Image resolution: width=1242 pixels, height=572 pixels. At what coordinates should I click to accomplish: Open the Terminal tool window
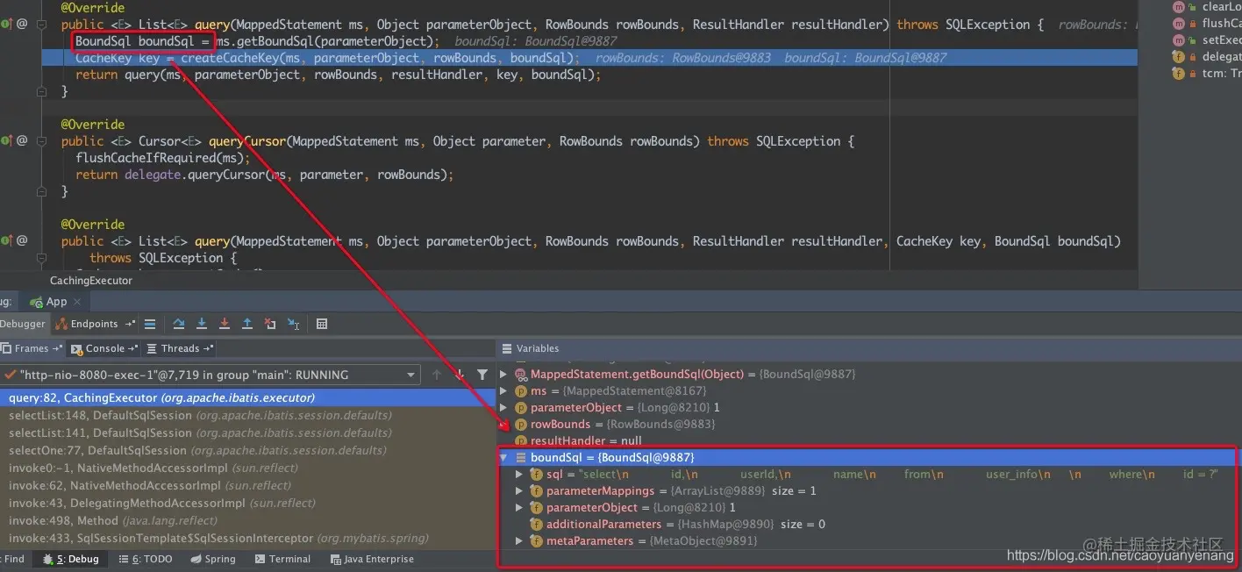pyautogui.click(x=282, y=559)
